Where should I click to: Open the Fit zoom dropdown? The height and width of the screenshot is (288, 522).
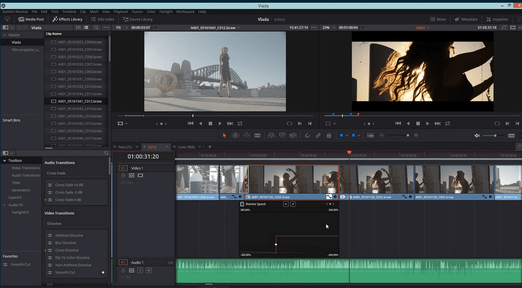[121, 27]
